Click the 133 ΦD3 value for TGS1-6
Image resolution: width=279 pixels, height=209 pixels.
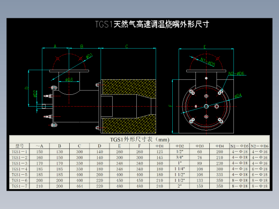point(200,181)
